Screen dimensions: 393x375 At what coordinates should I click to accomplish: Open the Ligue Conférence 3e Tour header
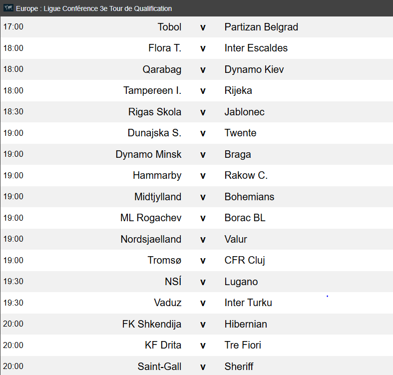[x=94, y=8]
